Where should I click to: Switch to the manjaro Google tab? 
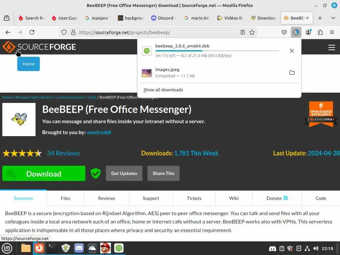click(98, 18)
